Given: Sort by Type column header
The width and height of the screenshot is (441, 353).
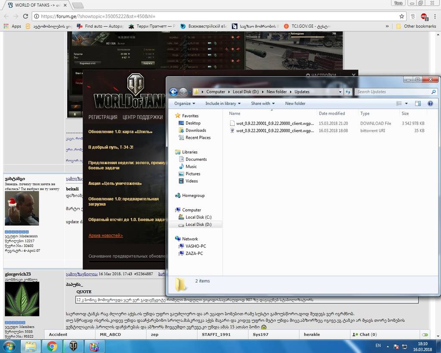Looking at the screenshot, I should click(x=365, y=113).
